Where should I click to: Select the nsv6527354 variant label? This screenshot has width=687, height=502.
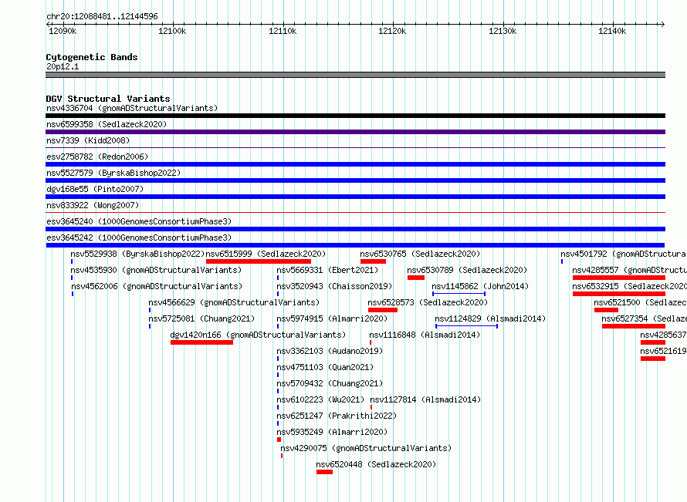[x=644, y=318]
